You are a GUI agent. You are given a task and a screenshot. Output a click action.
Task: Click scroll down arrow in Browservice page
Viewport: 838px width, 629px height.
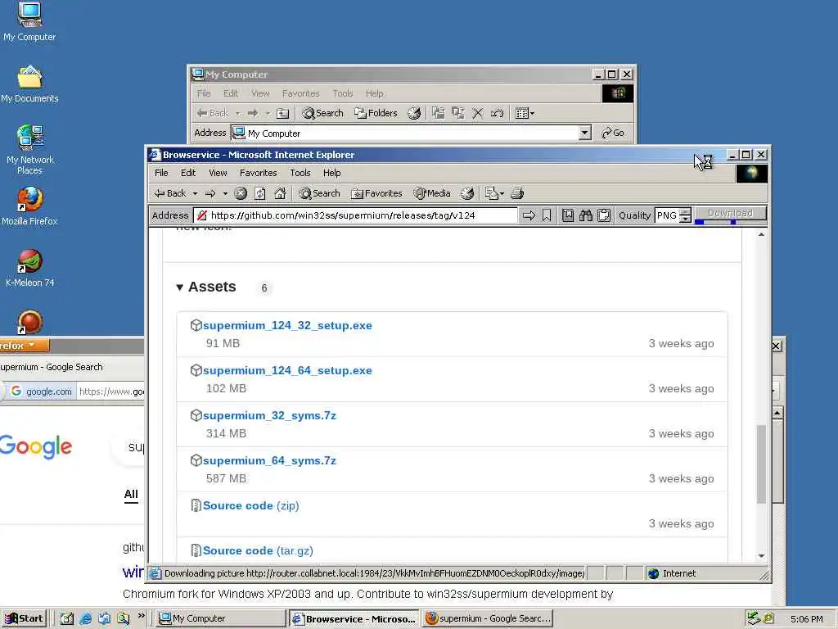761,556
